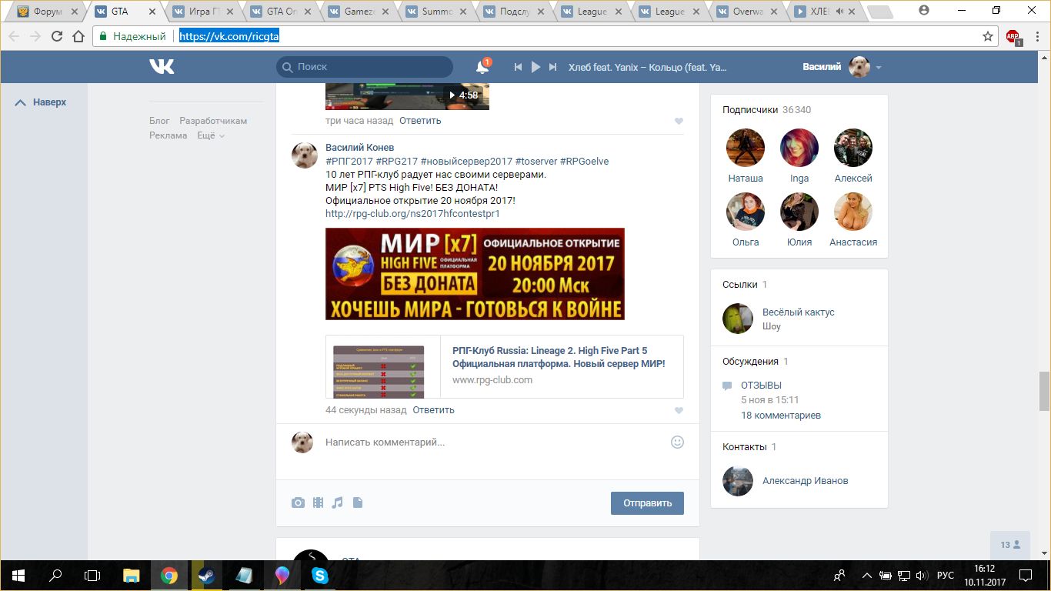Open the chat friends counter showing 13
The width and height of the screenshot is (1051, 591).
point(1011,544)
